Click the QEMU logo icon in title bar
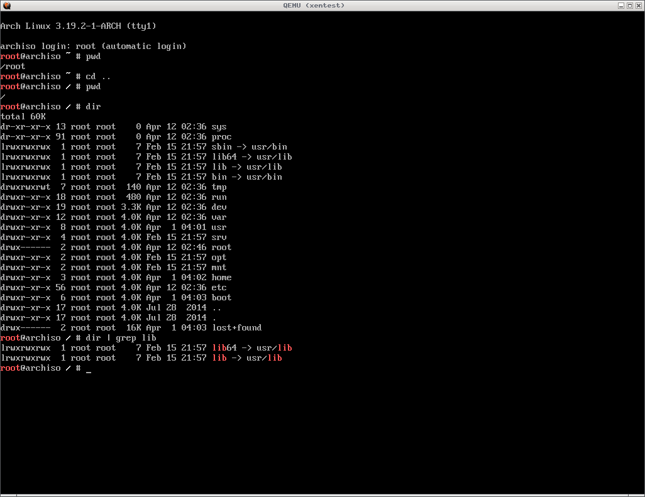The width and height of the screenshot is (645, 497). [6, 5]
